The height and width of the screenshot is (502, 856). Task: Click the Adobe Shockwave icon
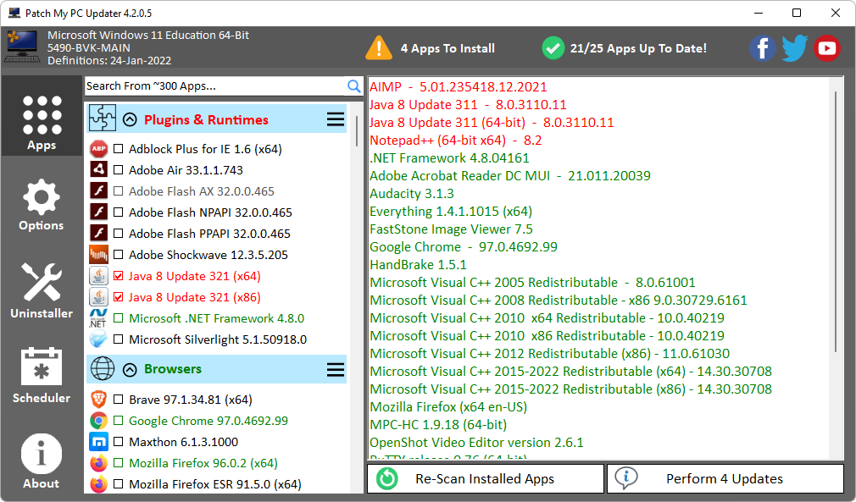[99, 255]
